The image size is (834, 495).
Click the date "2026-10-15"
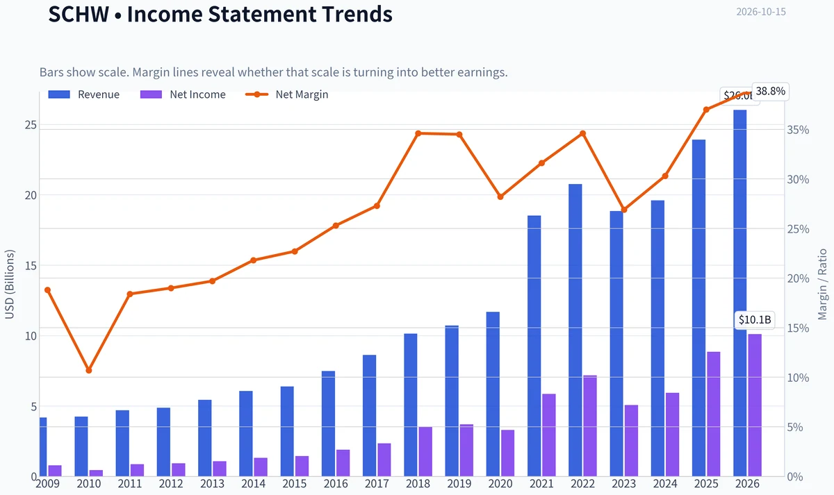[761, 12]
